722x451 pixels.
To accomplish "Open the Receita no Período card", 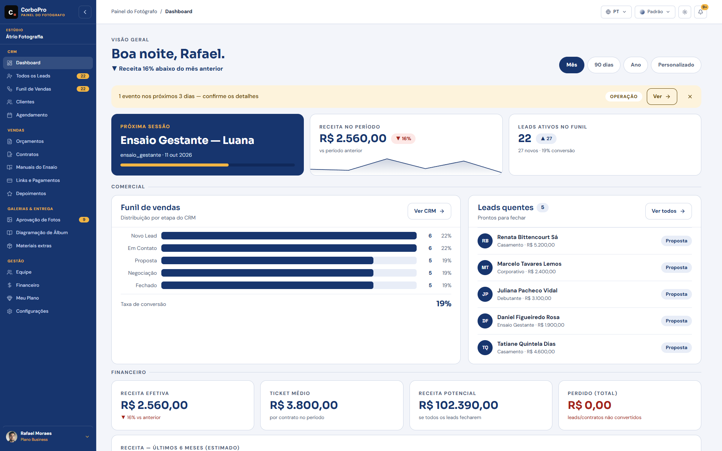I will [x=406, y=145].
